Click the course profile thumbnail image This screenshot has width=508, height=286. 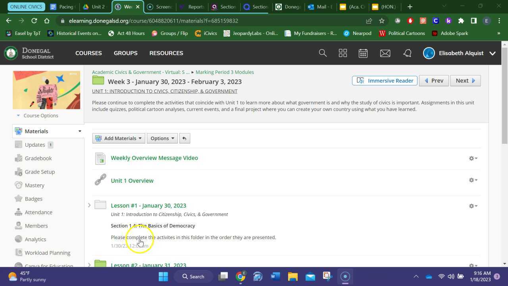[x=46, y=90]
